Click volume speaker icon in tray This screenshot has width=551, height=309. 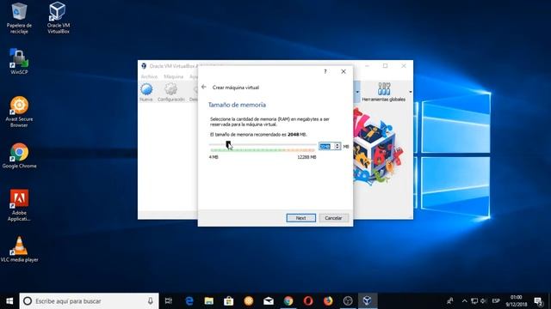coord(484,301)
